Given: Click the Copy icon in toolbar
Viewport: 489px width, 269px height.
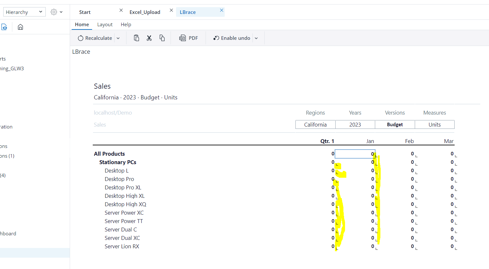Looking at the screenshot, I should point(162,38).
